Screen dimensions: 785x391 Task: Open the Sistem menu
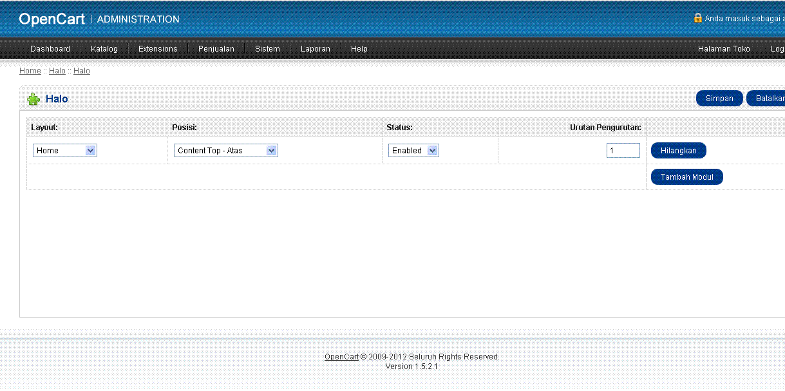[x=267, y=49]
